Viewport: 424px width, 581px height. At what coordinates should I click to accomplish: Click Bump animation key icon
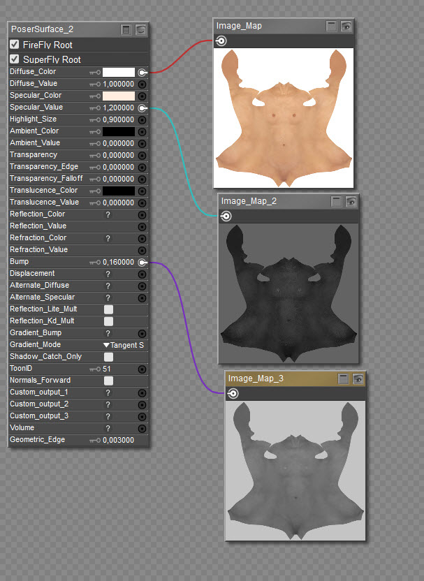point(95,263)
